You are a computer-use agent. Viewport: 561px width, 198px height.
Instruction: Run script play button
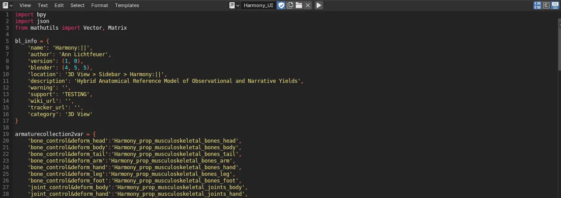(319, 5)
